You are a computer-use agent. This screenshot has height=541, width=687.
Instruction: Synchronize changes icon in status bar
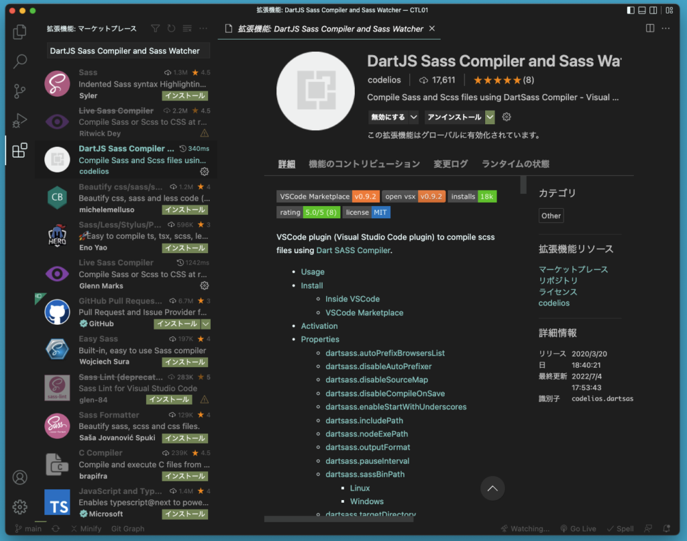click(x=56, y=529)
